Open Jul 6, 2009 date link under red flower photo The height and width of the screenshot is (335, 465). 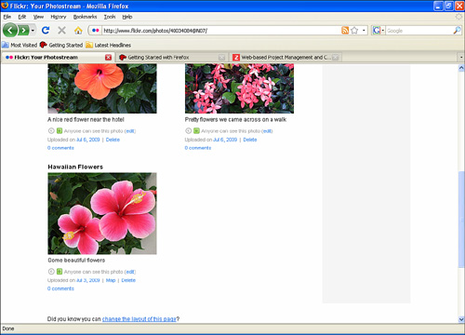(x=88, y=140)
